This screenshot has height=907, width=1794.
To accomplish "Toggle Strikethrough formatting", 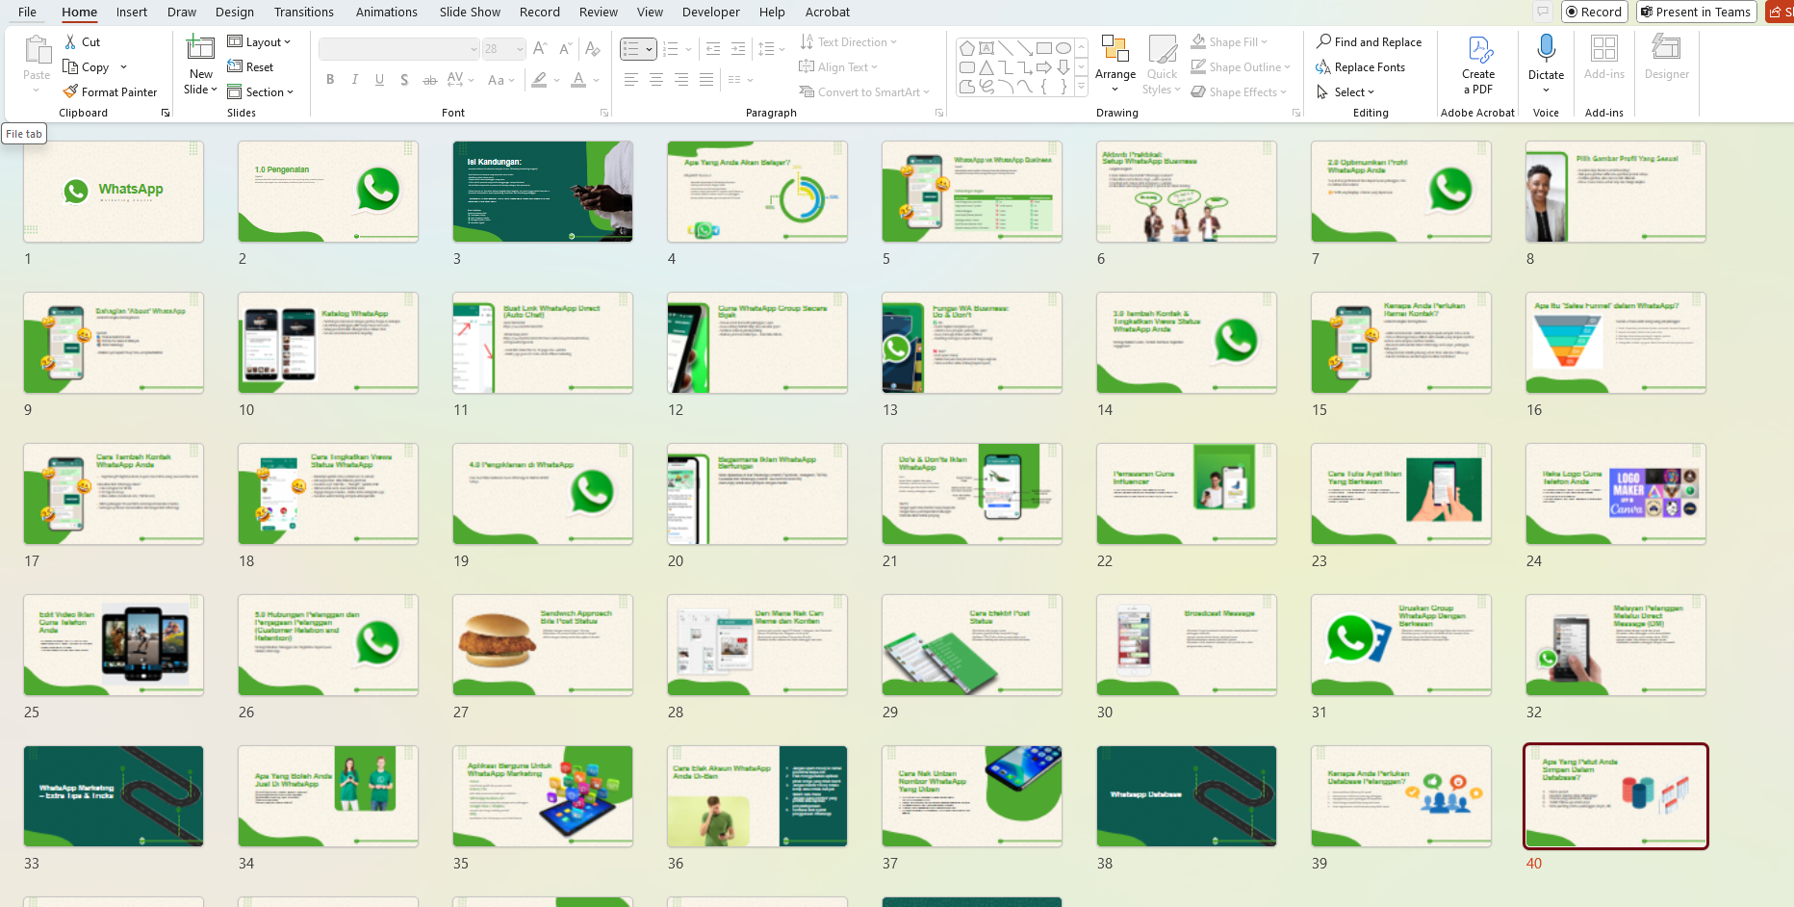I will coord(429,80).
